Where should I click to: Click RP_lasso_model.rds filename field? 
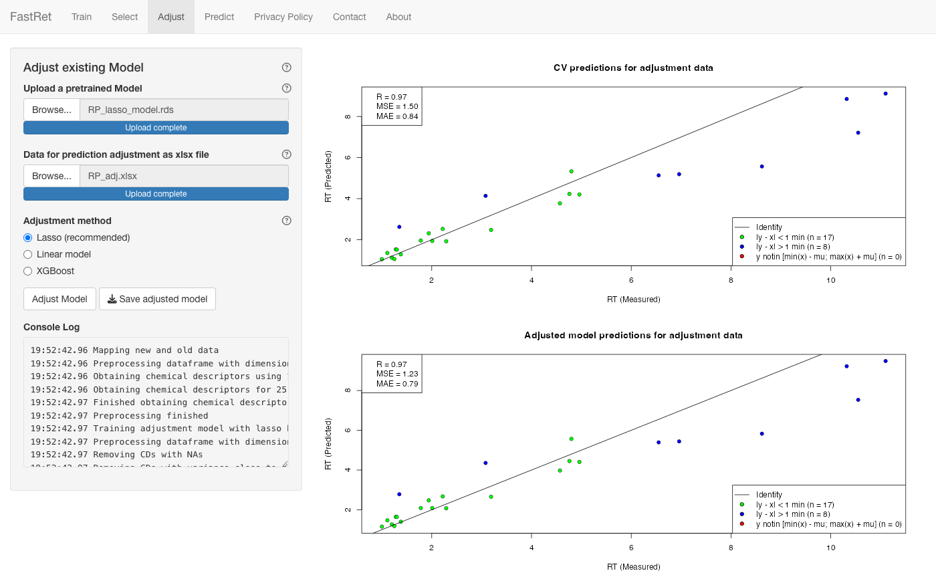coord(184,110)
